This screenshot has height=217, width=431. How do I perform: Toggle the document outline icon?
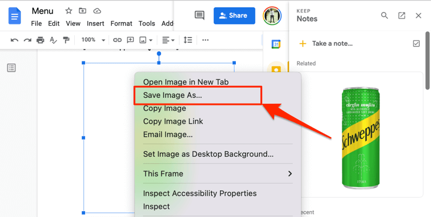coord(11,68)
